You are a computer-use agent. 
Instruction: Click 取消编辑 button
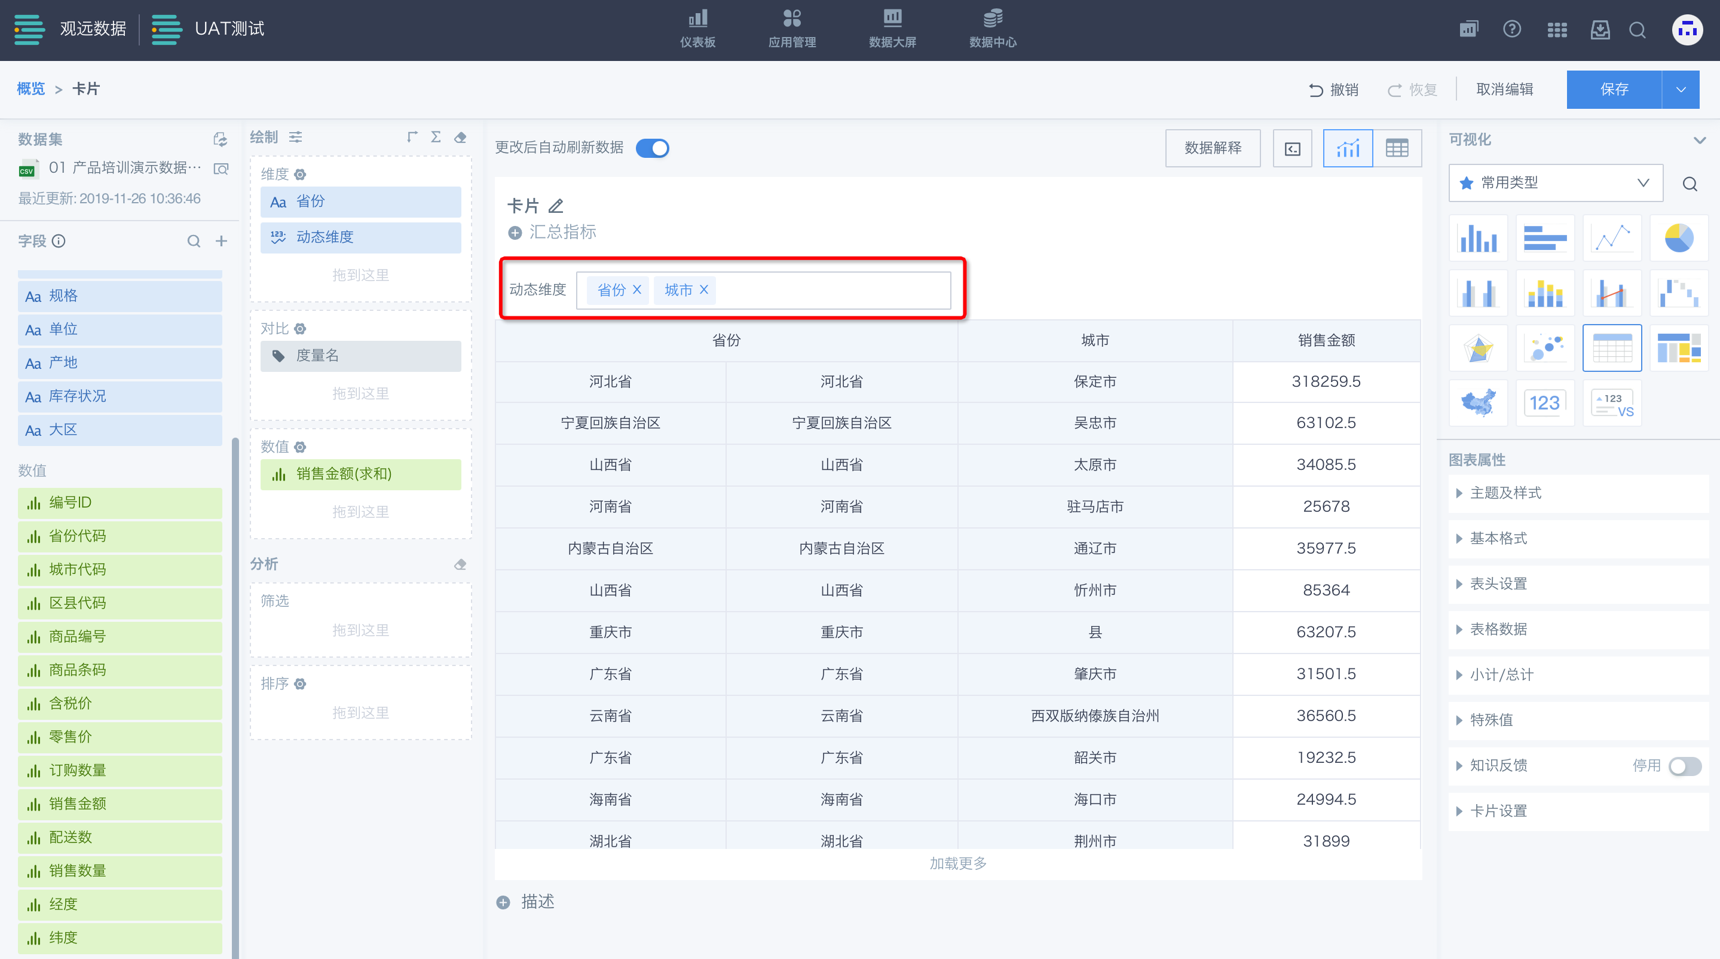tap(1504, 90)
